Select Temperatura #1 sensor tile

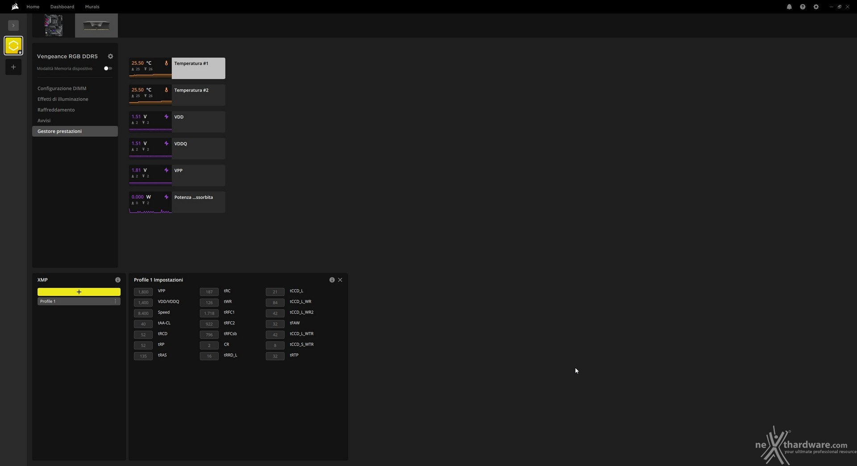pos(177,68)
